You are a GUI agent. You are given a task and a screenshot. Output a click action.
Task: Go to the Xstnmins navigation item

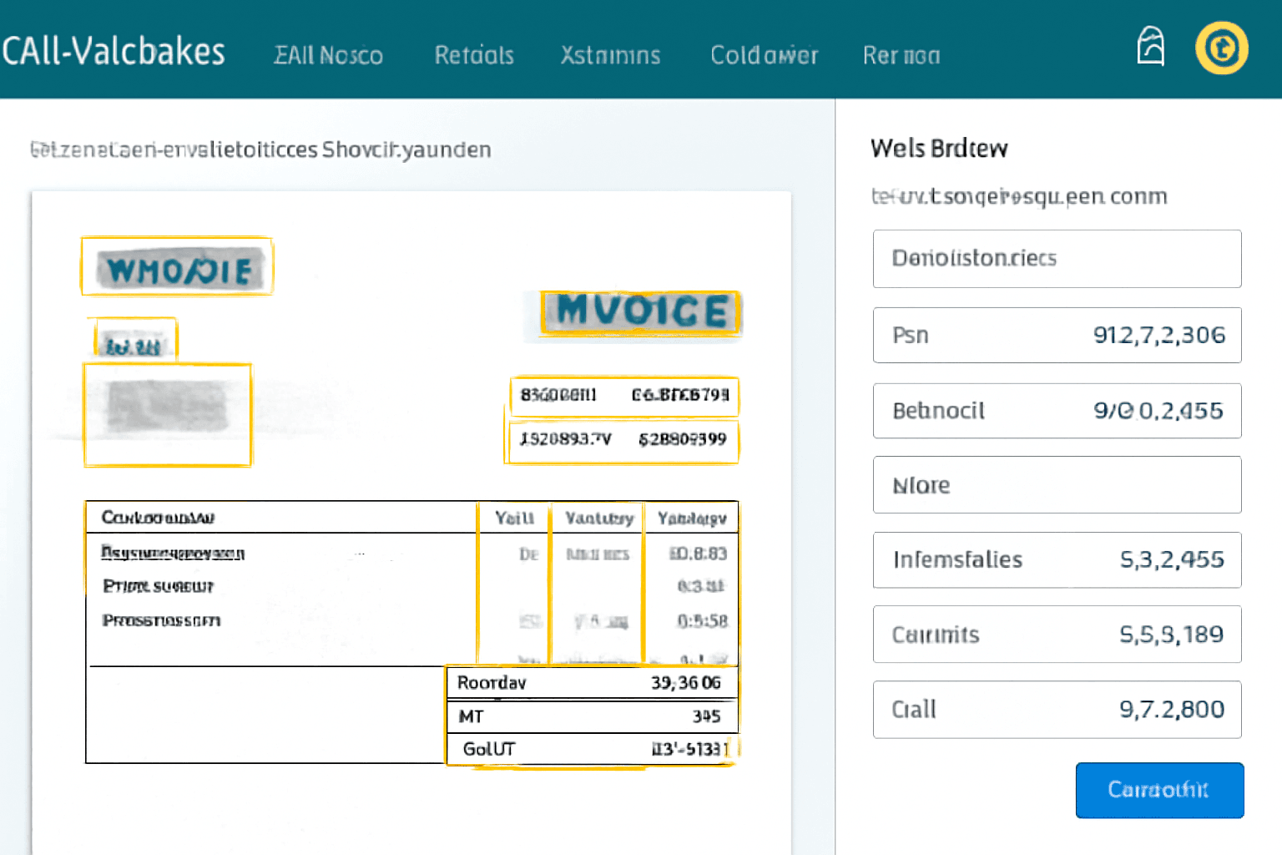(610, 55)
